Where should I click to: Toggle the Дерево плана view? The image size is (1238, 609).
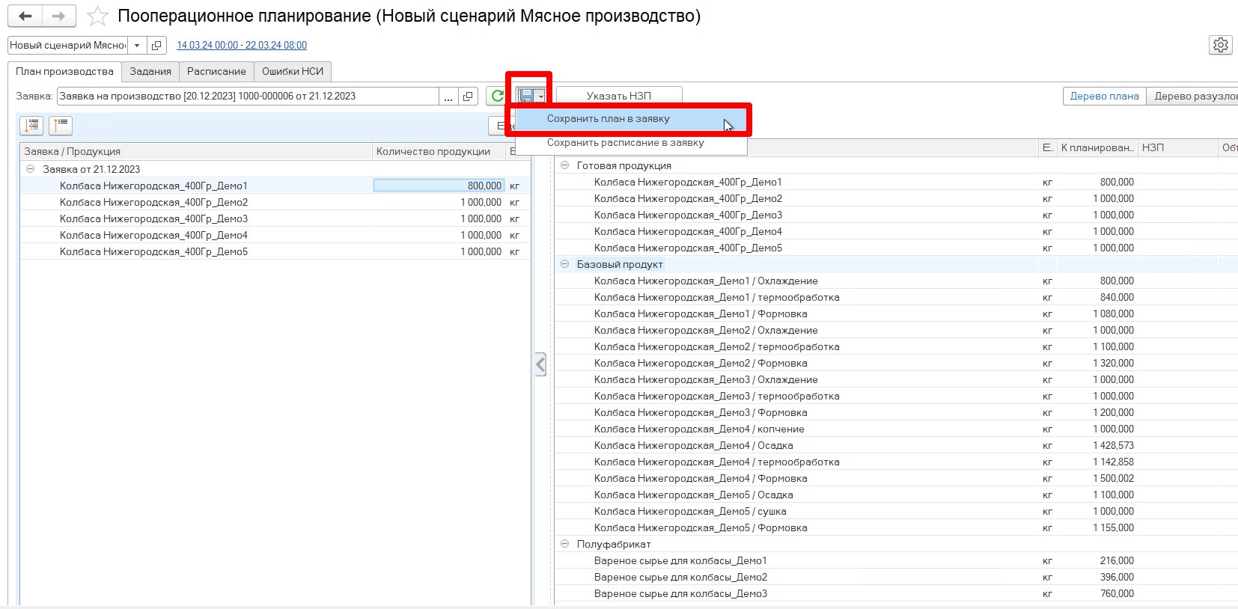tap(1104, 96)
